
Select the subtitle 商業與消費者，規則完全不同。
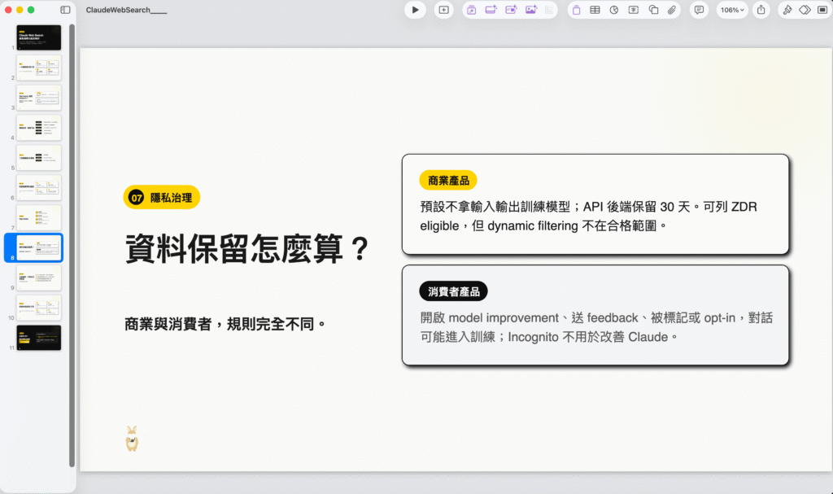(x=225, y=324)
